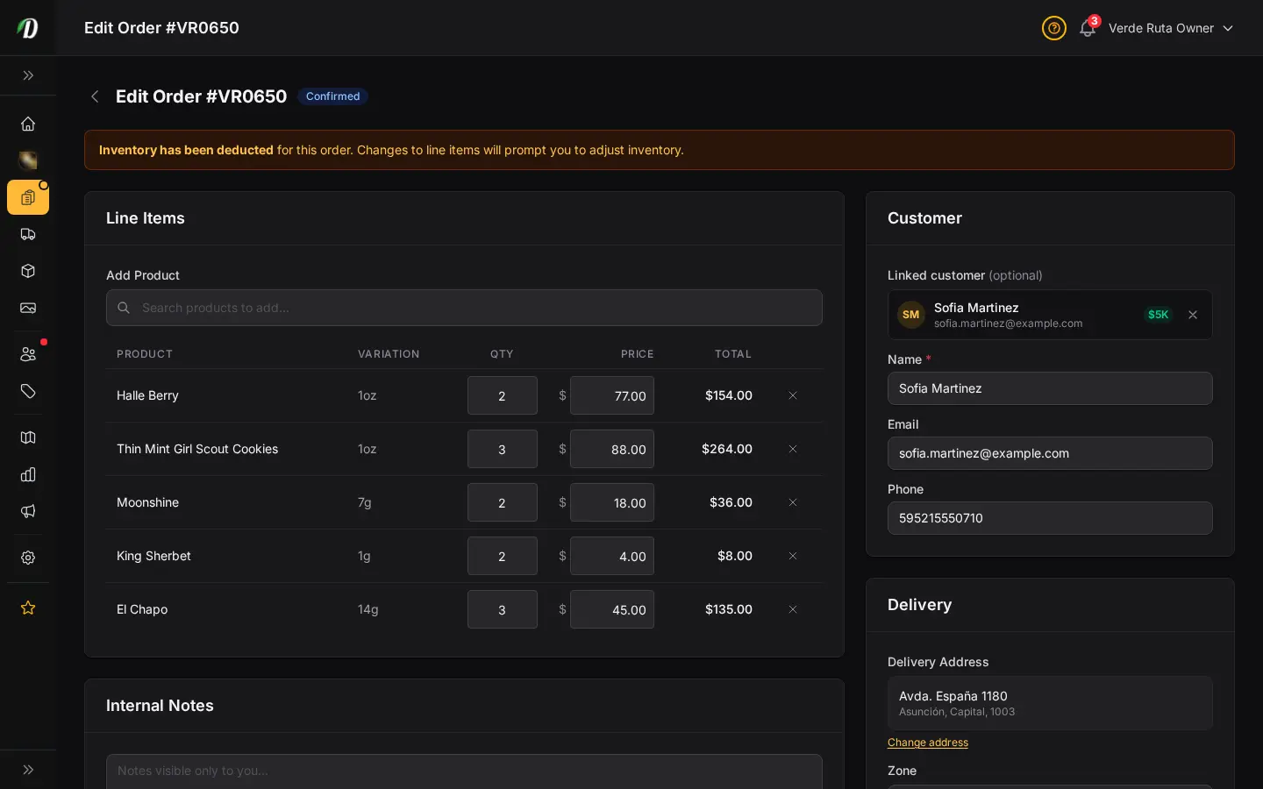Expand sidebar with bottom double-chevron
Screen dimensions: 1263x789
click(28, 770)
